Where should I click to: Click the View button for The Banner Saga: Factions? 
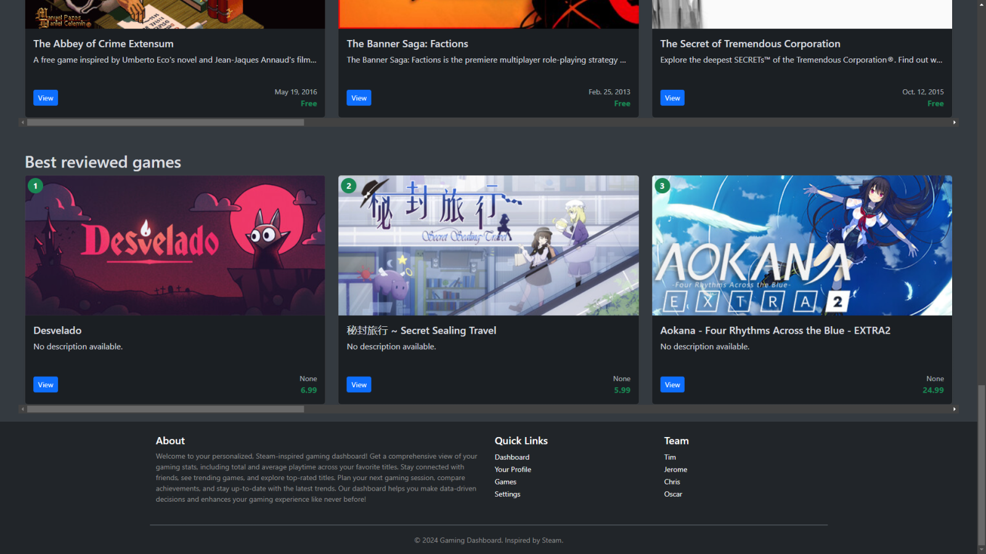[x=359, y=97]
